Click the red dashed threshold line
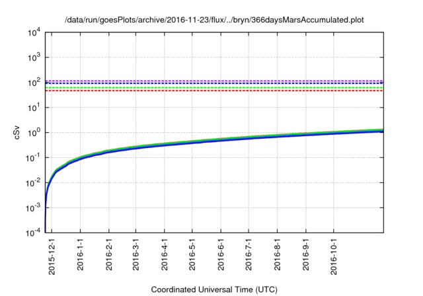Viewport: 423px width, 296px height. click(214, 91)
